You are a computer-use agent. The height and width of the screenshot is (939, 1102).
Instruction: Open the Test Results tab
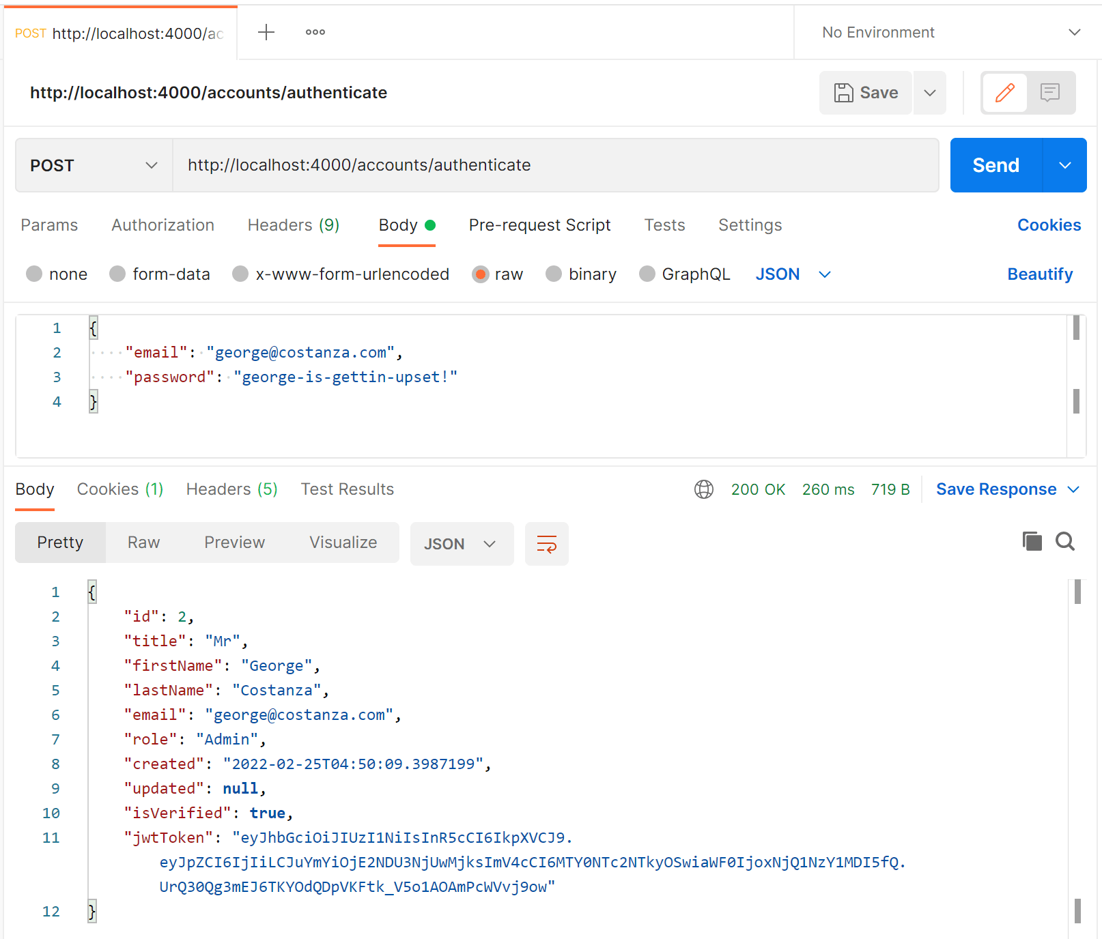coord(348,489)
